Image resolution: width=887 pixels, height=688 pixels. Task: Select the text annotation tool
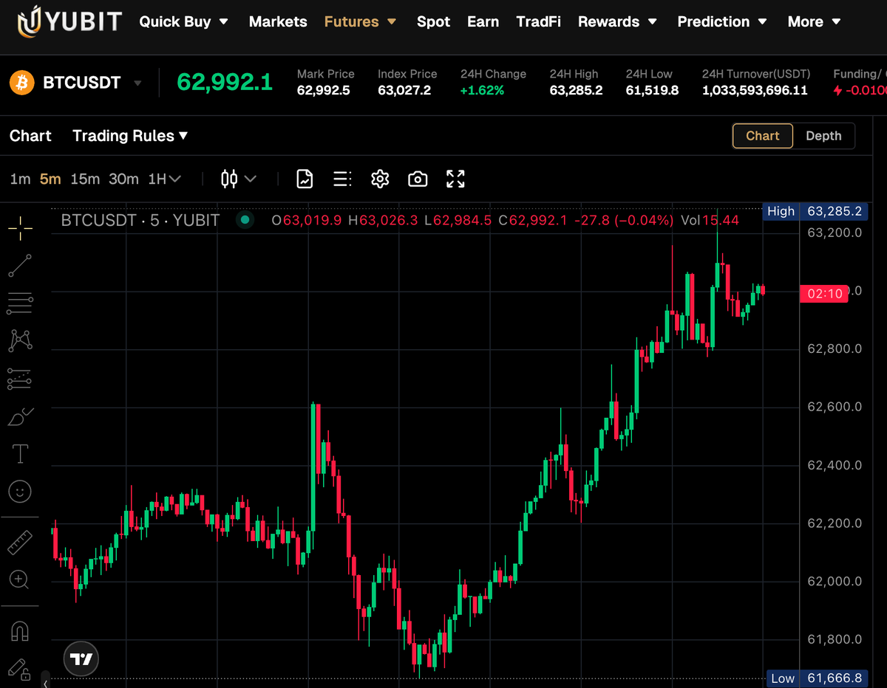point(20,454)
